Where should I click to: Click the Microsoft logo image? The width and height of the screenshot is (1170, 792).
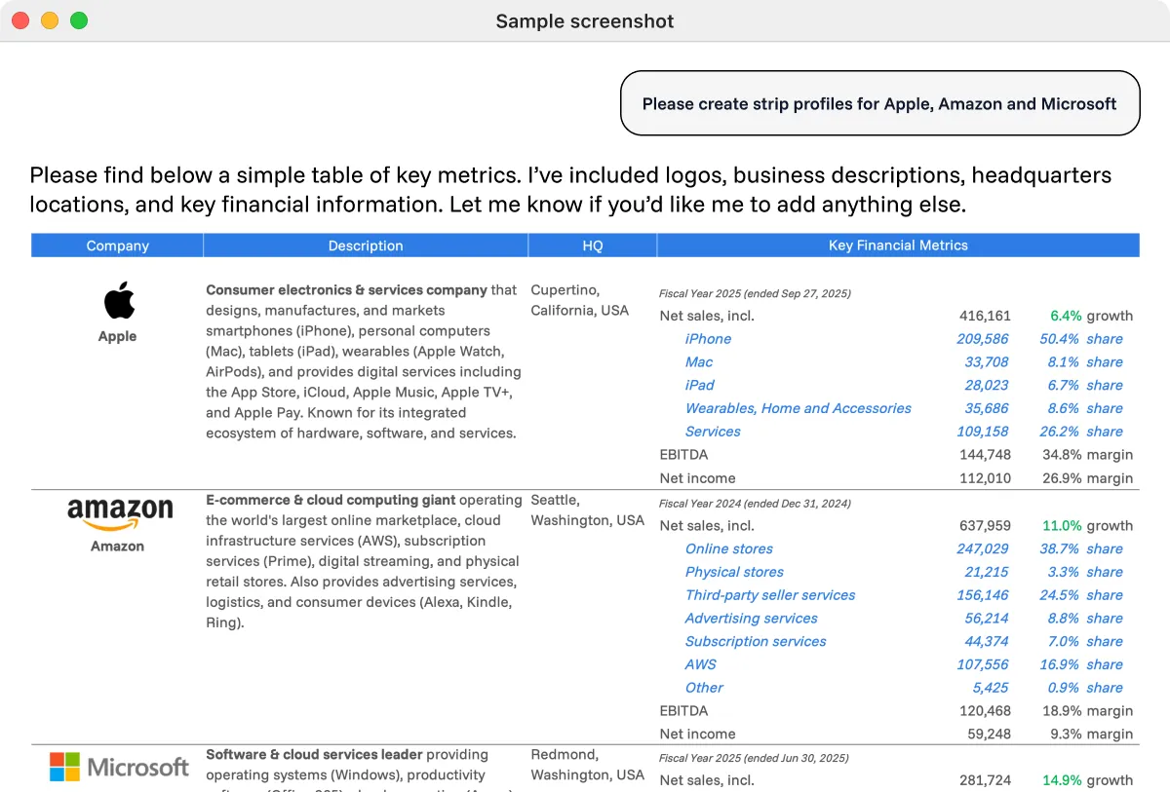tap(119, 767)
